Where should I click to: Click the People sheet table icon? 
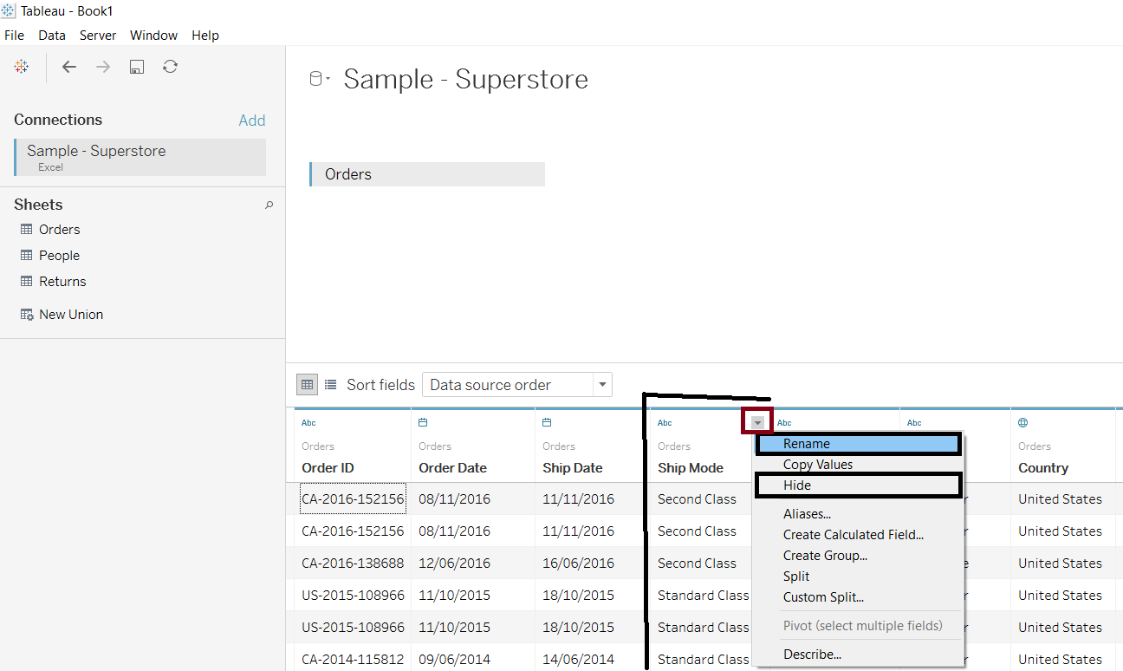(27, 256)
